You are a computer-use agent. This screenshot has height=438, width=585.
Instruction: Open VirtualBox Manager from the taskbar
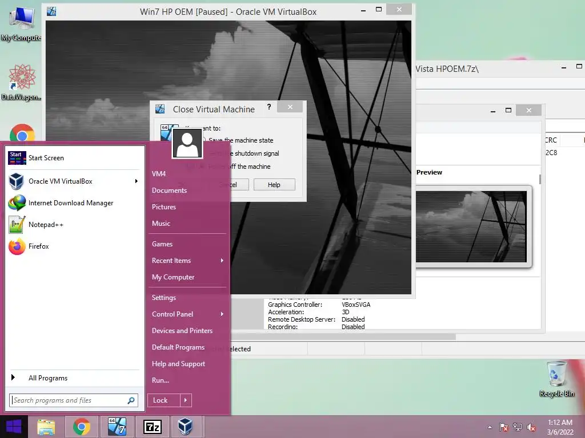click(x=186, y=427)
